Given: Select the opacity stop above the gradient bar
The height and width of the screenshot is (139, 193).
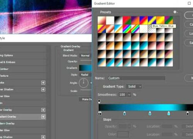Looking at the screenshot, I should pyautogui.click(x=99, y=102).
